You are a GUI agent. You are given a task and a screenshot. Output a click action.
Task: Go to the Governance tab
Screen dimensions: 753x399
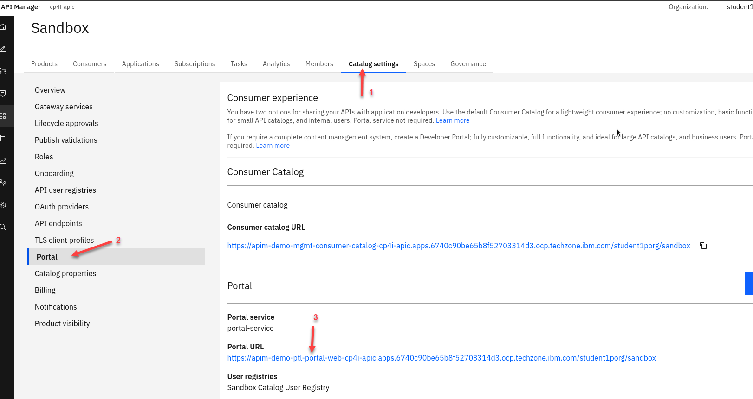click(468, 64)
